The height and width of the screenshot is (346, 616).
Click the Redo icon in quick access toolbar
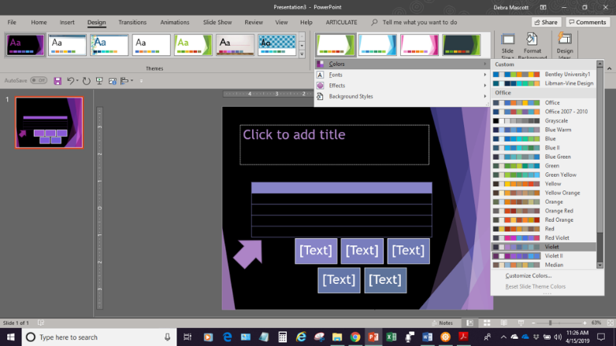click(x=87, y=81)
